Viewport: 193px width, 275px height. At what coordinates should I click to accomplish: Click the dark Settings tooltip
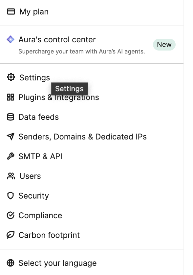[x=70, y=89]
